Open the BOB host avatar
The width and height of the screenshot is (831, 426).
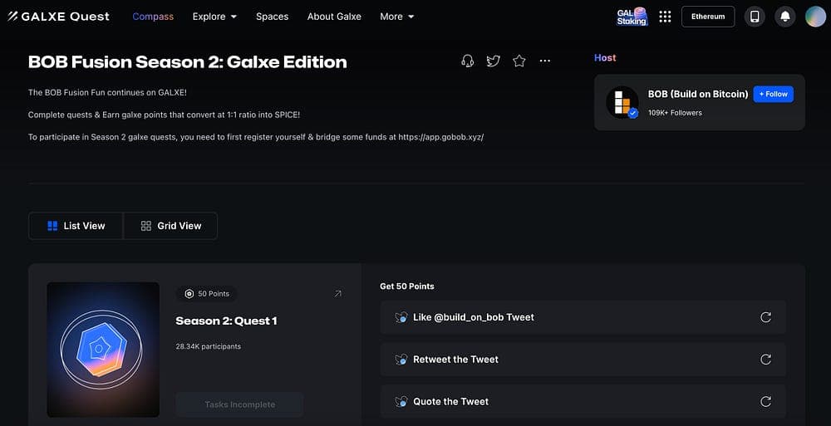[622, 102]
